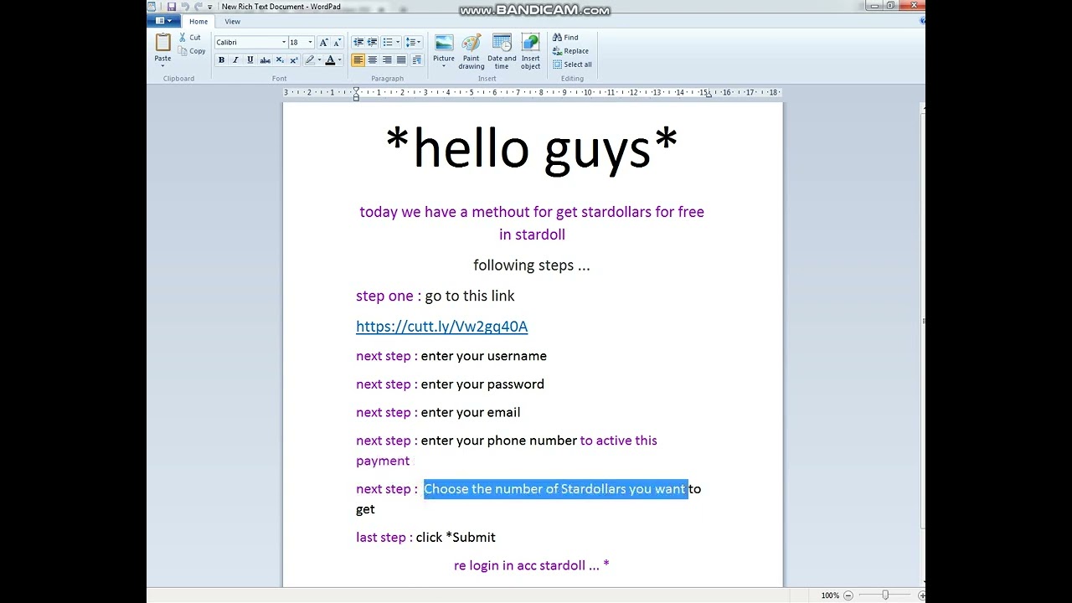Screen dimensions: 1072x603
Task: Click the 'enter your username' line
Action: point(483,356)
